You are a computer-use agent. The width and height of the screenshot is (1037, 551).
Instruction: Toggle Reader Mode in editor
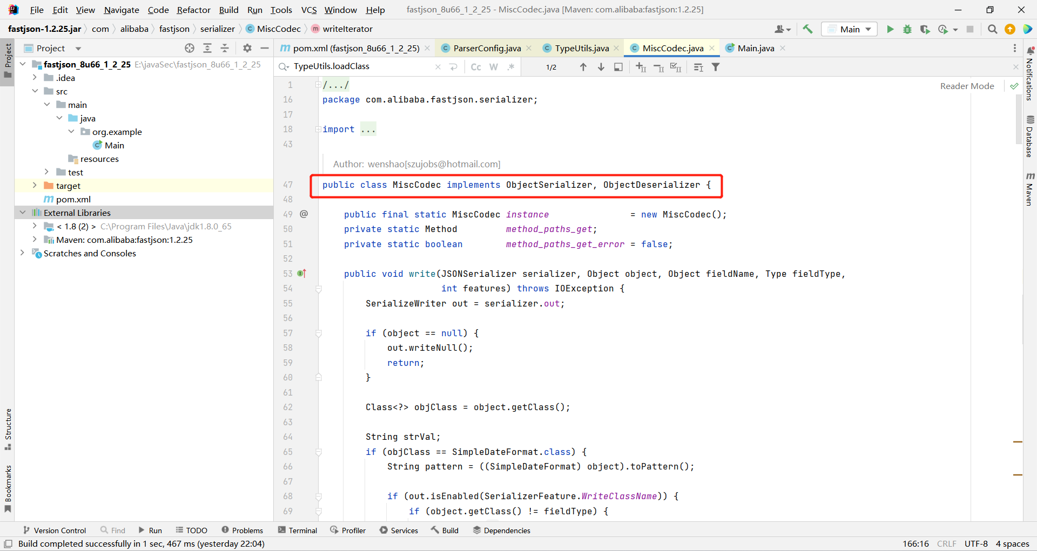(967, 86)
